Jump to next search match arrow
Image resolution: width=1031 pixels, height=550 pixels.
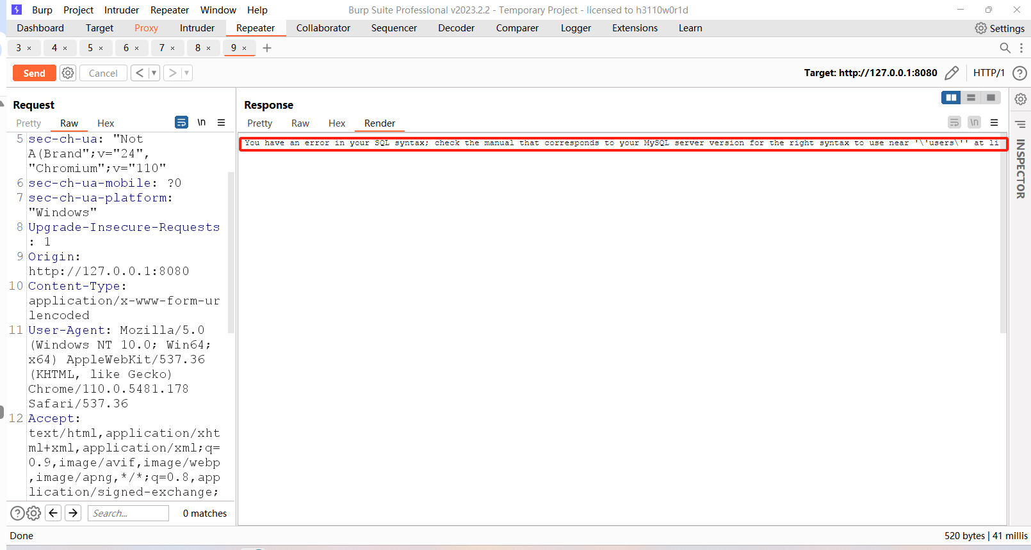point(74,513)
